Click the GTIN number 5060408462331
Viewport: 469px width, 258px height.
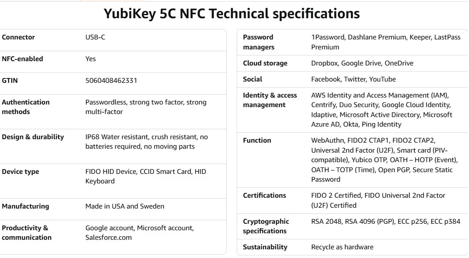coord(111,81)
